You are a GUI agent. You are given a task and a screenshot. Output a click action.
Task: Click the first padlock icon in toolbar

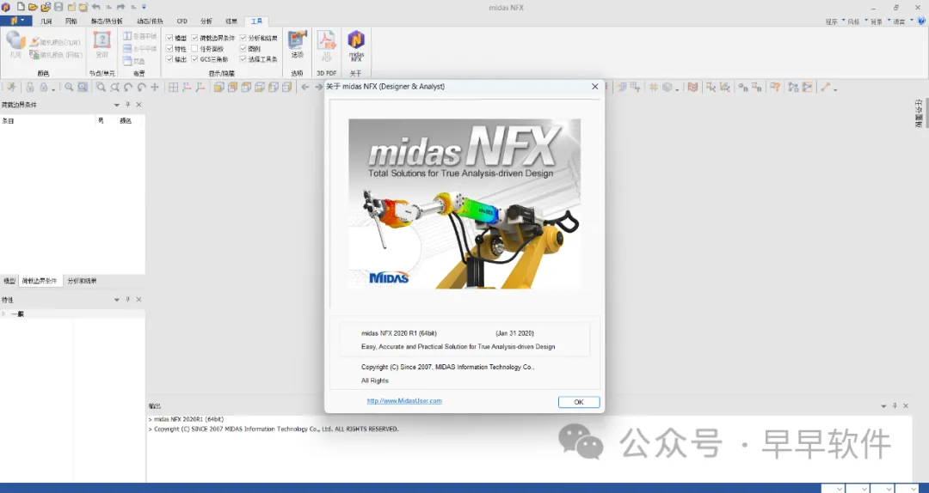click(29, 87)
